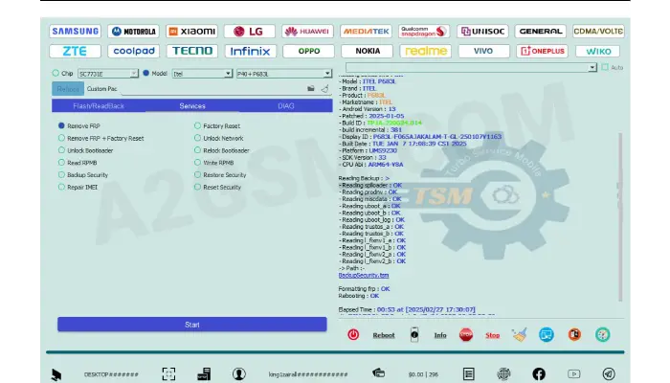The height and width of the screenshot is (383, 670).
Task: Open the Facebook page icon
Action: (539, 374)
